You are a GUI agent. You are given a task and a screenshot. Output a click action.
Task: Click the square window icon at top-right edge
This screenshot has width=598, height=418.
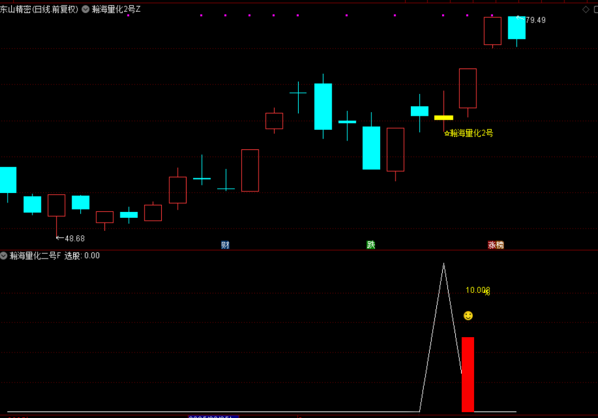596,9
